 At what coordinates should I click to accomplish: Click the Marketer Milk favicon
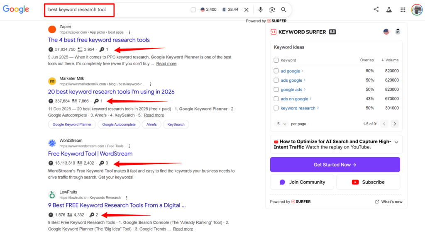52,81
